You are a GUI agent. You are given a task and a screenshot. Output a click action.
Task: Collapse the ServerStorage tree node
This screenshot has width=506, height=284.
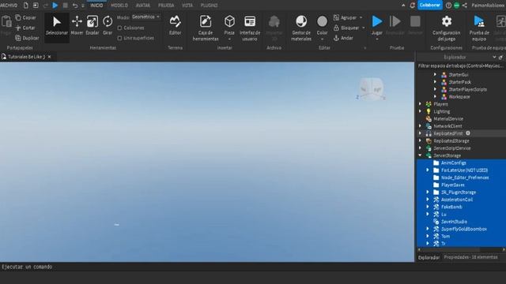pyautogui.click(x=420, y=155)
